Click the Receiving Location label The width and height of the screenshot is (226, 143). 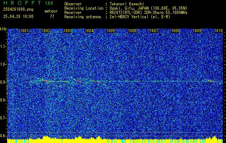click(x=84, y=8)
